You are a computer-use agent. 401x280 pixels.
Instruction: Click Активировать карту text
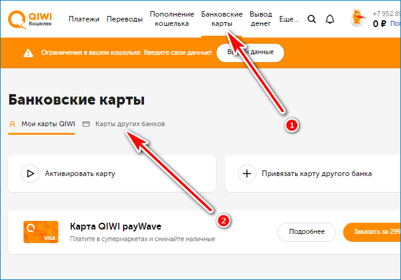point(80,174)
